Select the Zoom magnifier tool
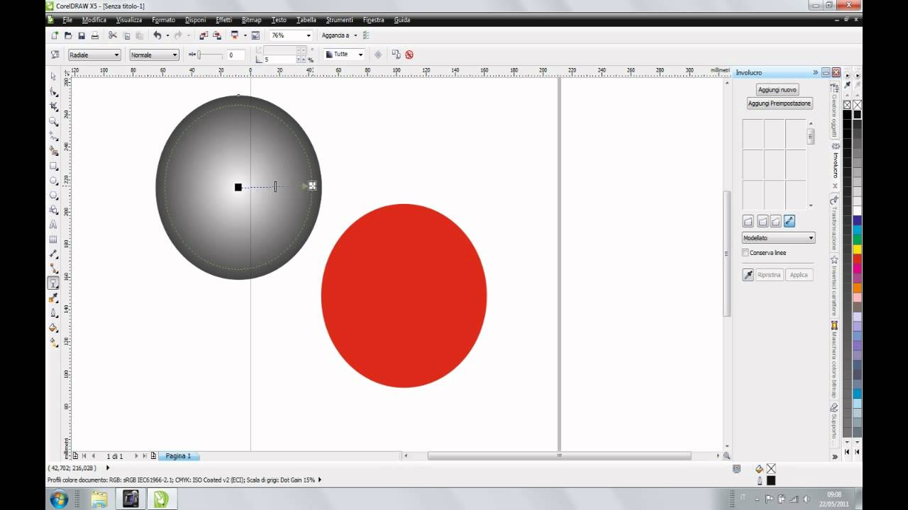Viewport: 908px width, 510px height. 53,121
